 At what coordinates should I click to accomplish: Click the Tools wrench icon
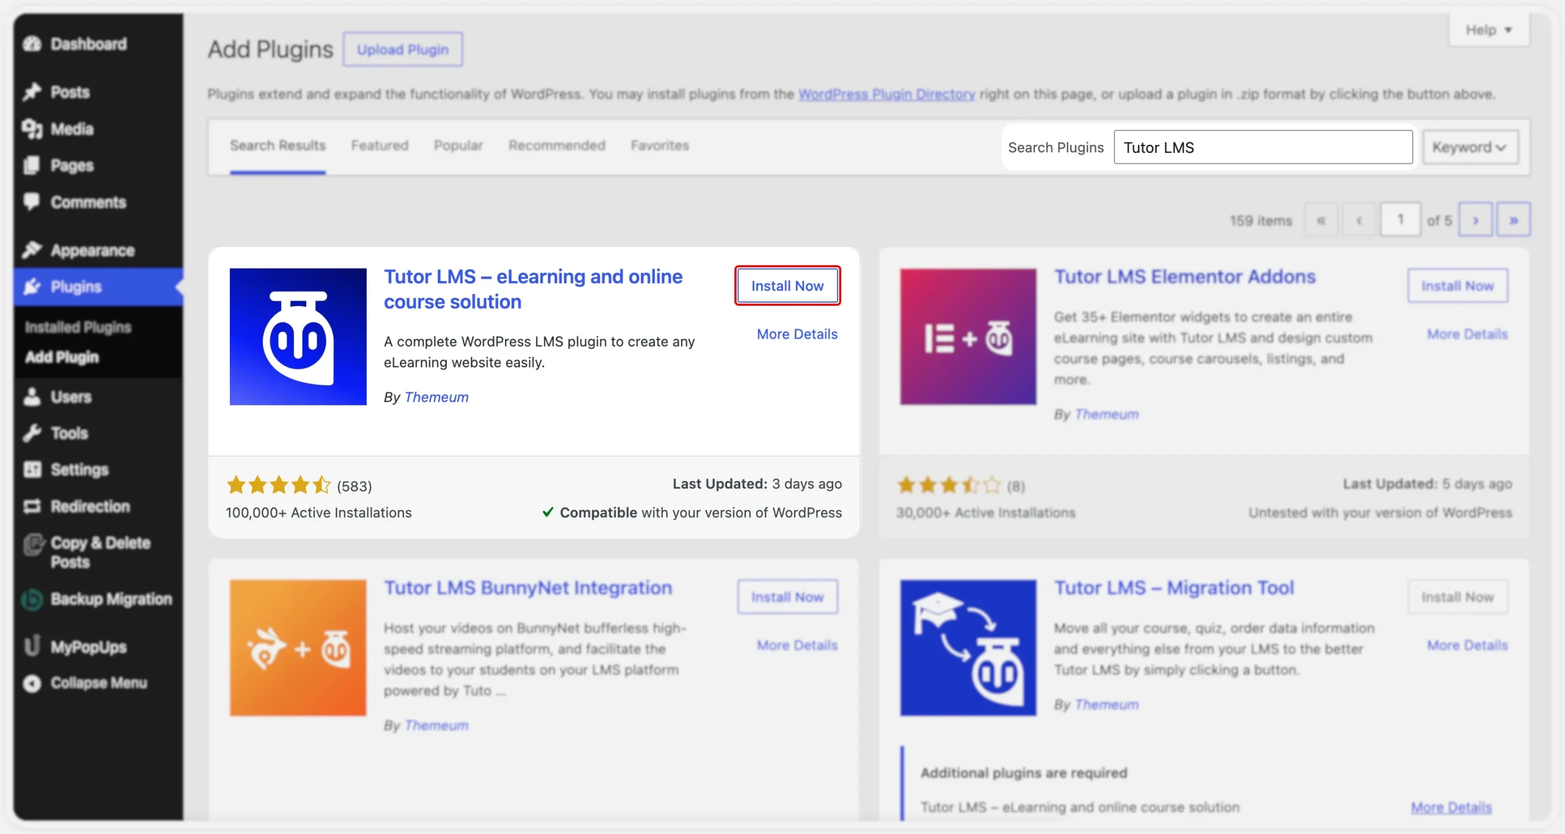[32, 433]
